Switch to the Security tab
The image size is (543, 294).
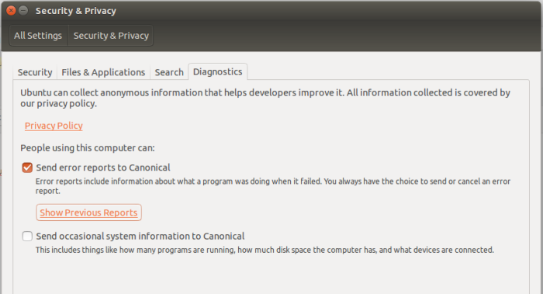(35, 72)
